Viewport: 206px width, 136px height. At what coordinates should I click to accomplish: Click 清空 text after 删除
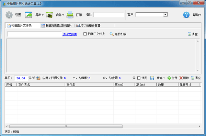click(x=198, y=78)
